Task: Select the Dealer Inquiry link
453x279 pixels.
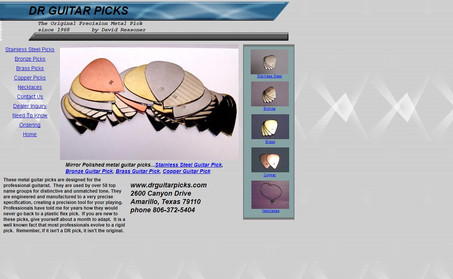Action: point(30,106)
